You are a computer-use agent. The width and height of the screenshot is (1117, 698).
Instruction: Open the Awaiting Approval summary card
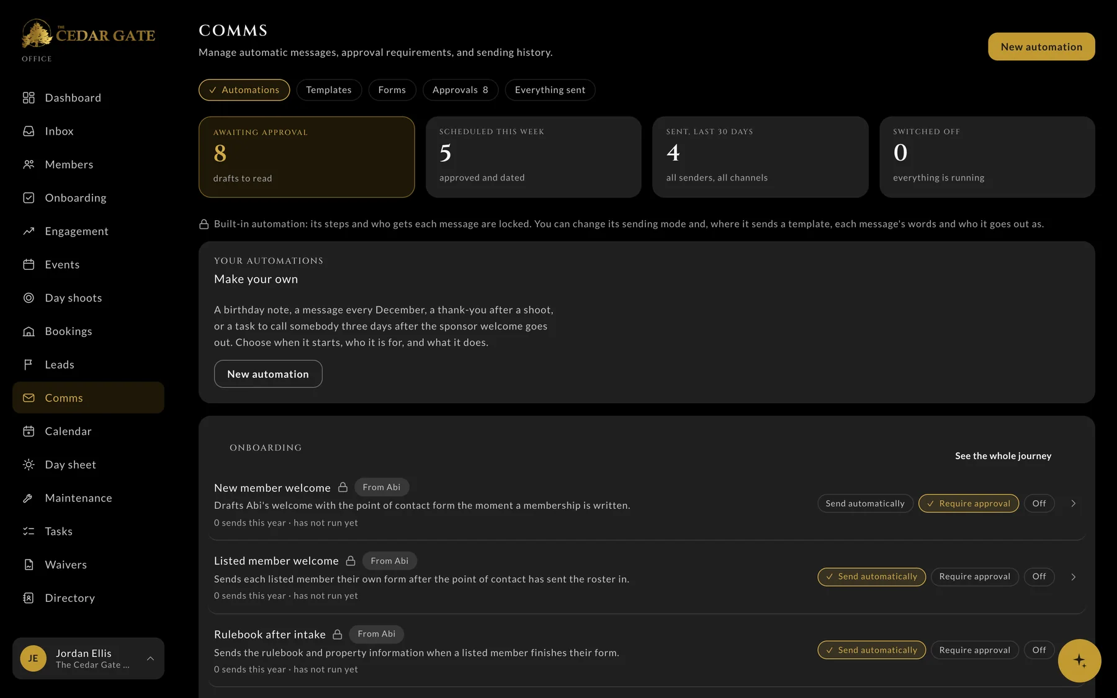point(307,157)
